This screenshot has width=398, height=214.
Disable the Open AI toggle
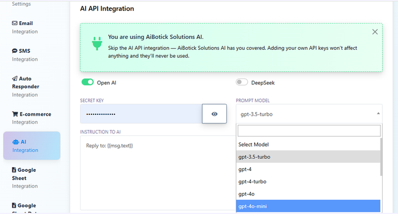[88, 82]
